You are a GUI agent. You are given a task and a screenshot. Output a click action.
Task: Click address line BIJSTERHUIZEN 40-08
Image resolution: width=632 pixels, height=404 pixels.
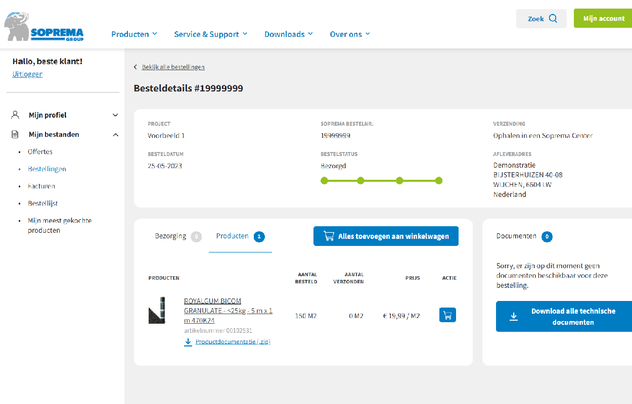tap(528, 175)
